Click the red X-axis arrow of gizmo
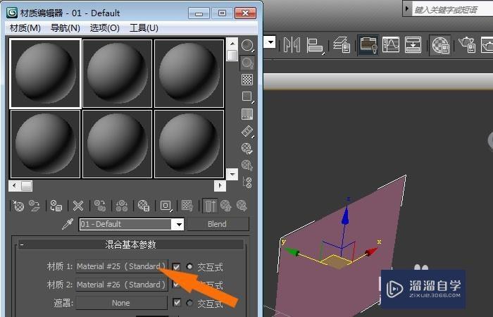This screenshot has width=493, height=317. [x=371, y=252]
